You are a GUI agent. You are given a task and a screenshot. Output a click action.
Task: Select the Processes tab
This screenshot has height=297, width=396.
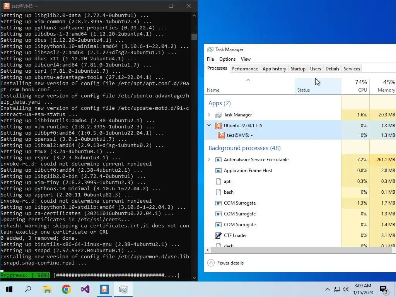click(217, 68)
